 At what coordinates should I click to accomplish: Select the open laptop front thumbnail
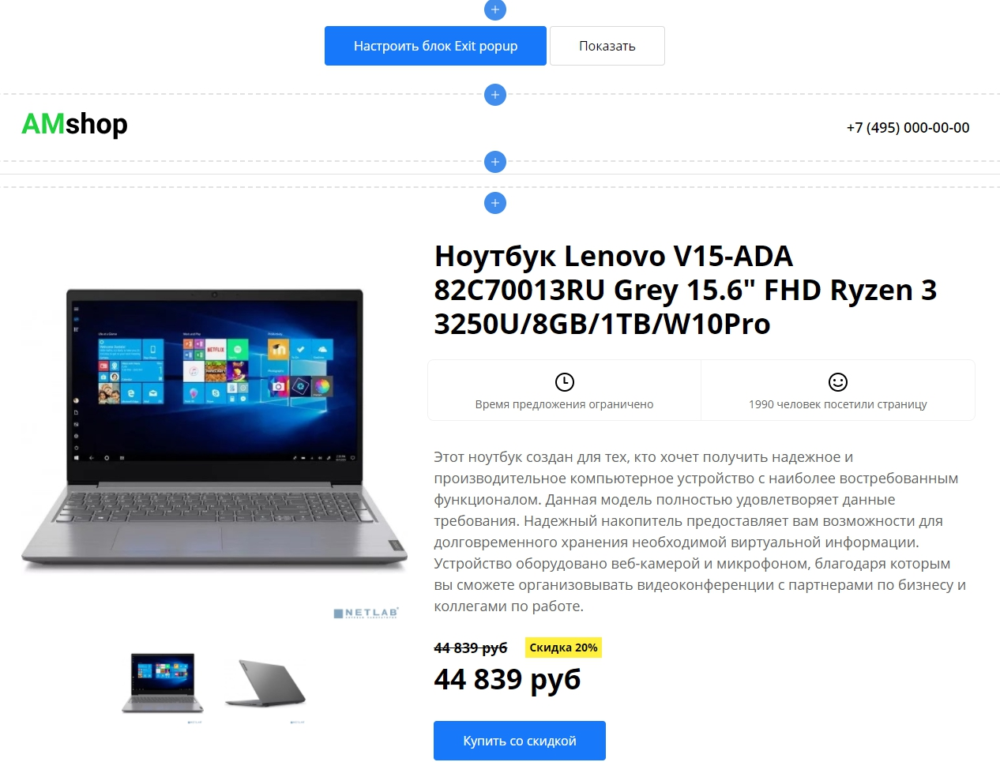[163, 684]
